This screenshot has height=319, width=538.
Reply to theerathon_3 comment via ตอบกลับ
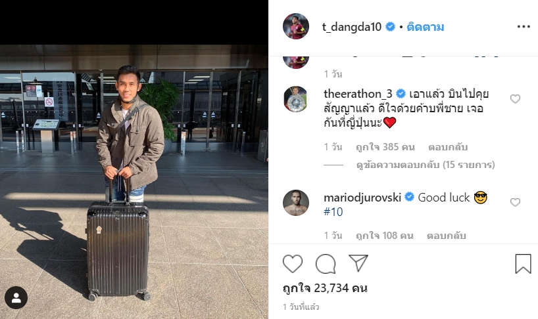(448, 147)
